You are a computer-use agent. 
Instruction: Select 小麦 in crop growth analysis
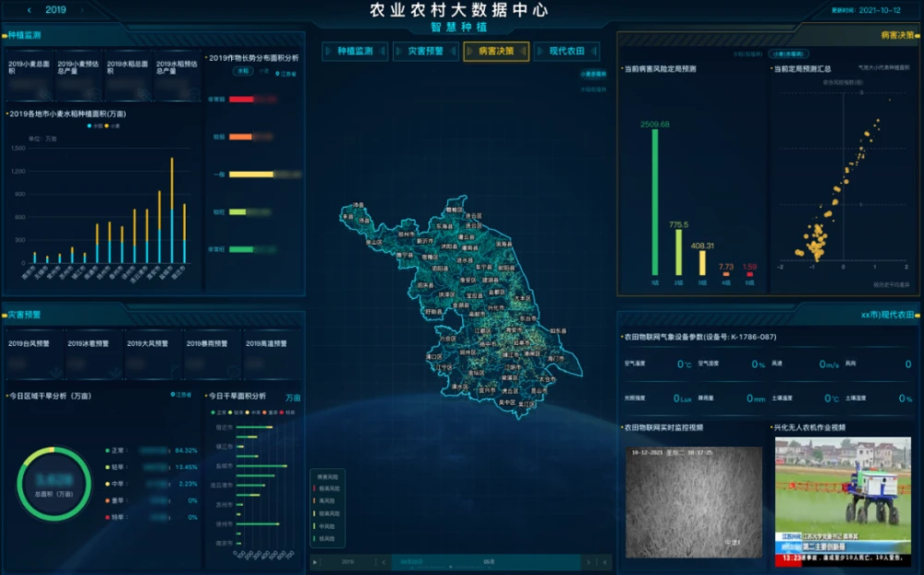pos(264,71)
